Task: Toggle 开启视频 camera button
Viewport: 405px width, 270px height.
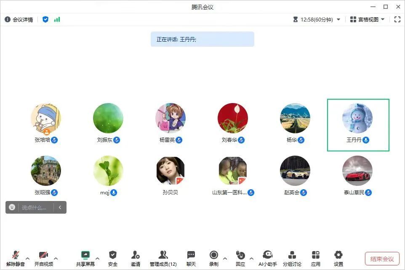Action: click(43, 255)
